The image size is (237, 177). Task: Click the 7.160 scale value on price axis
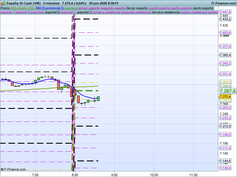point(224,153)
